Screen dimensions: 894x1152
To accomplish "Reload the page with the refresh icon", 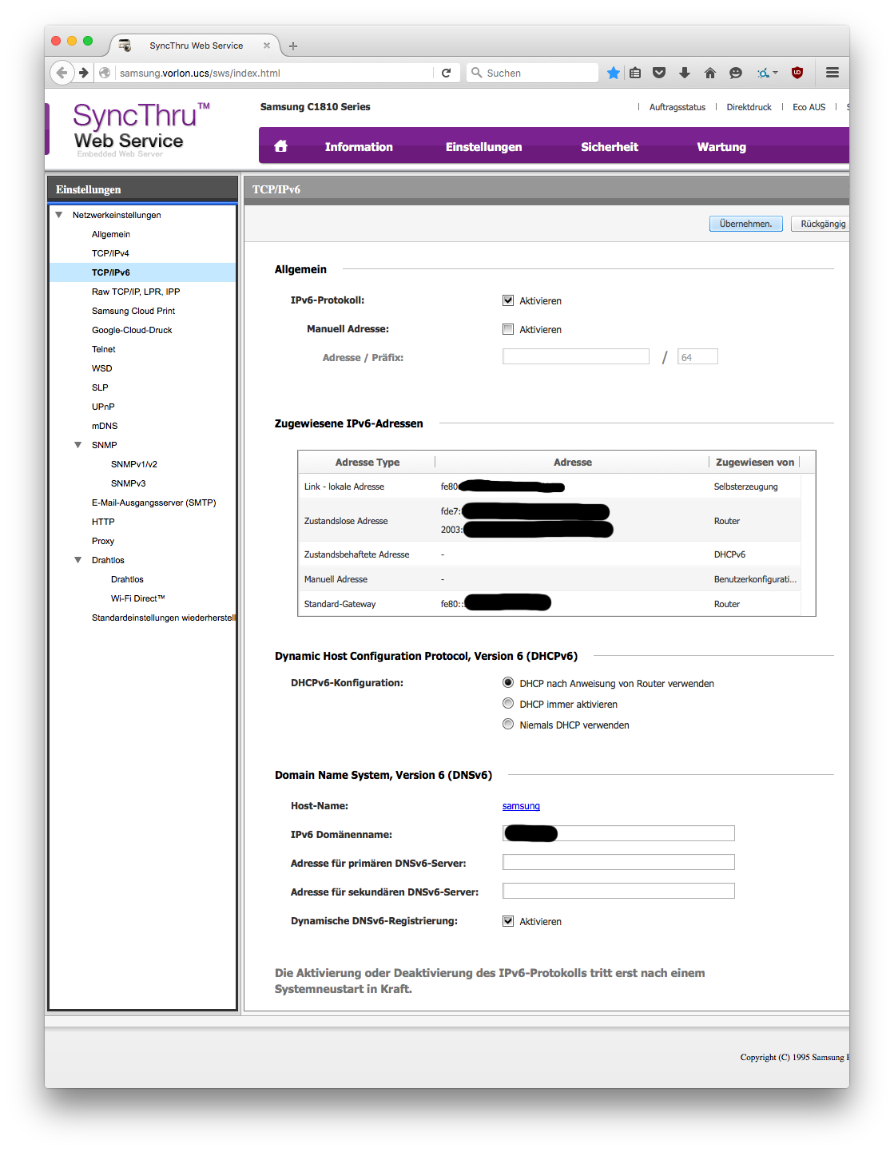I will tap(447, 73).
